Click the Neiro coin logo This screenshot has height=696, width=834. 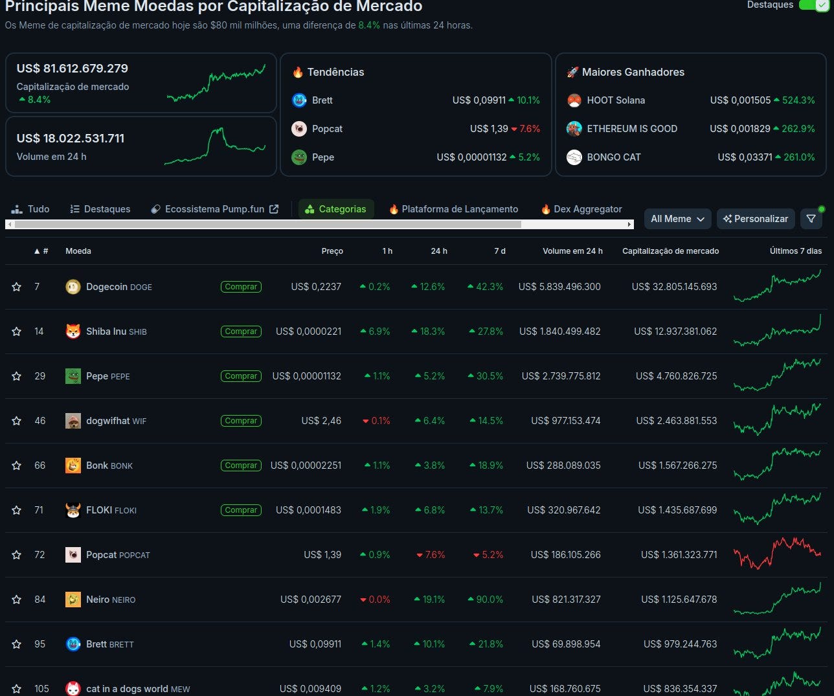click(x=73, y=600)
